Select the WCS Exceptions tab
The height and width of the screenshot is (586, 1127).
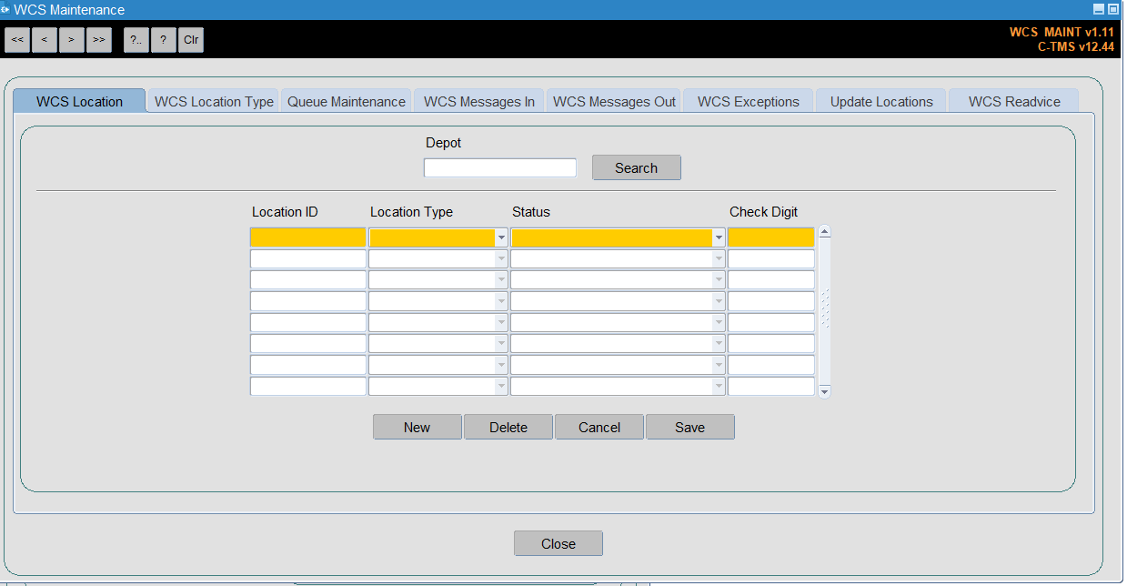[x=748, y=102]
